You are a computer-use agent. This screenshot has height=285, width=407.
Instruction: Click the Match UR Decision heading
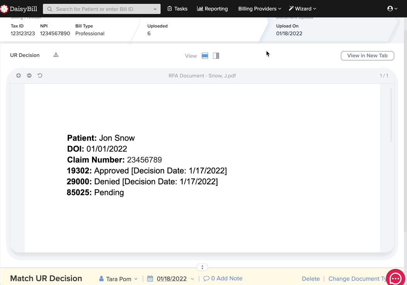click(46, 278)
